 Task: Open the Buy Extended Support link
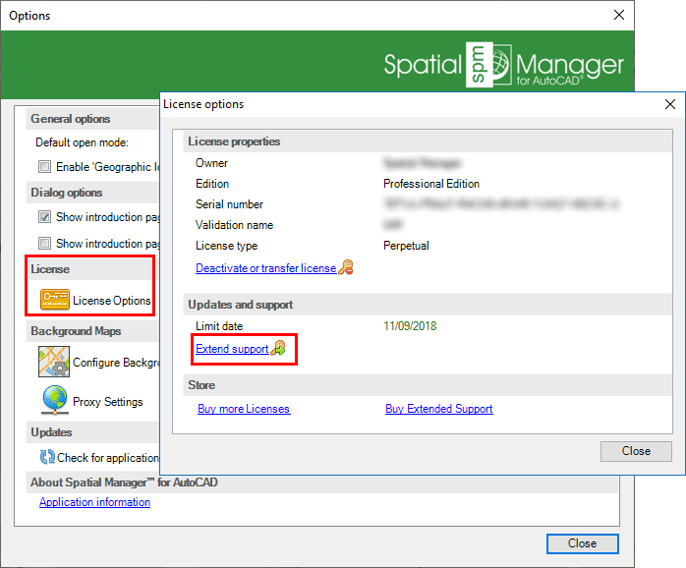(x=438, y=409)
